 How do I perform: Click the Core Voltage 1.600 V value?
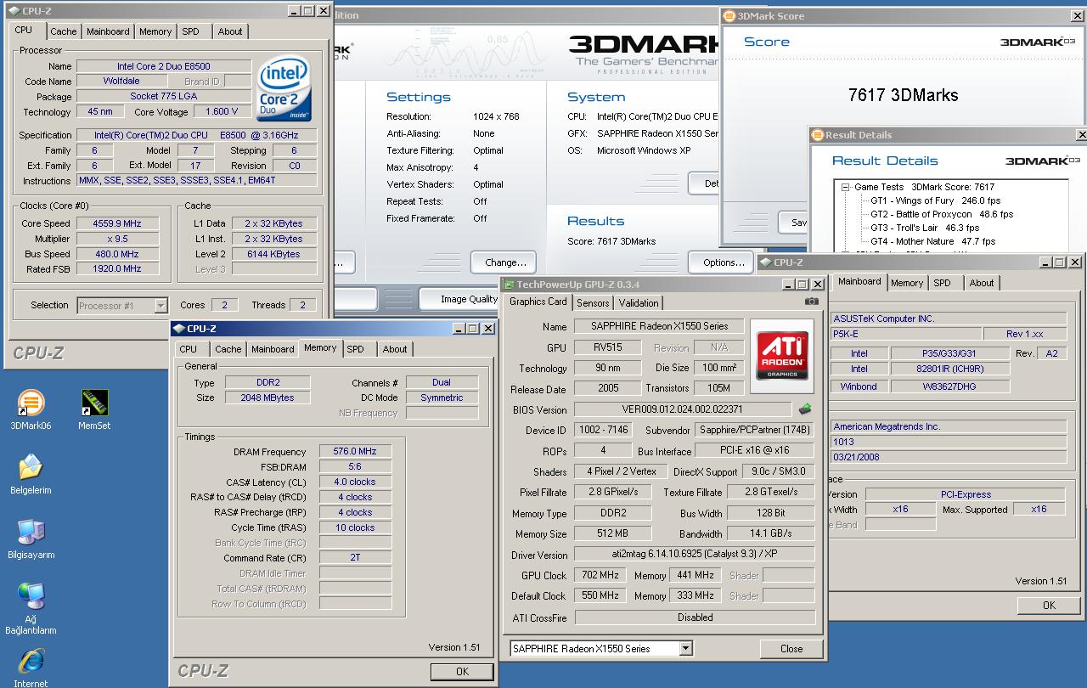pyautogui.click(x=222, y=111)
